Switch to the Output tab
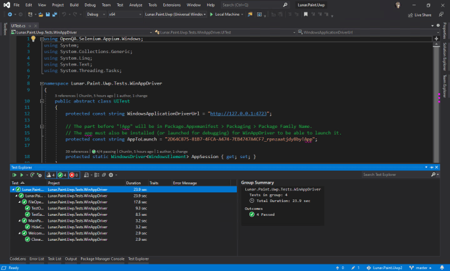This screenshot has width=450, height=271. tap(71, 259)
